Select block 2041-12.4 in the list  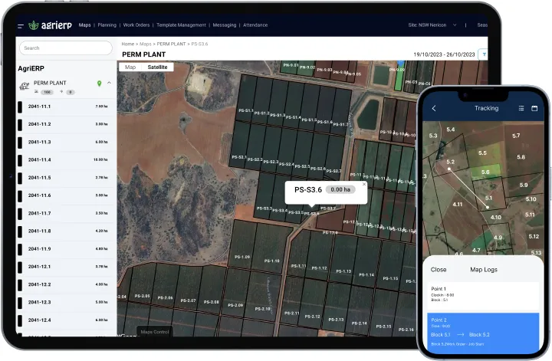67,320
